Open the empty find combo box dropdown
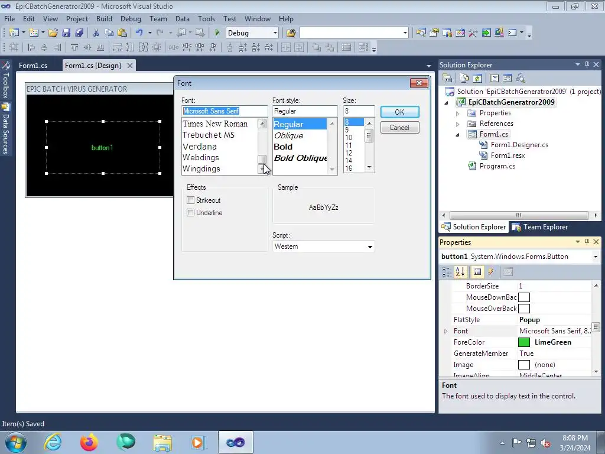The height and width of the screenshot is (454, 605). [405, 33]
